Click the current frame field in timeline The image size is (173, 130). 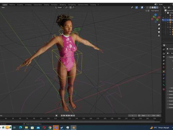(133, 116)
